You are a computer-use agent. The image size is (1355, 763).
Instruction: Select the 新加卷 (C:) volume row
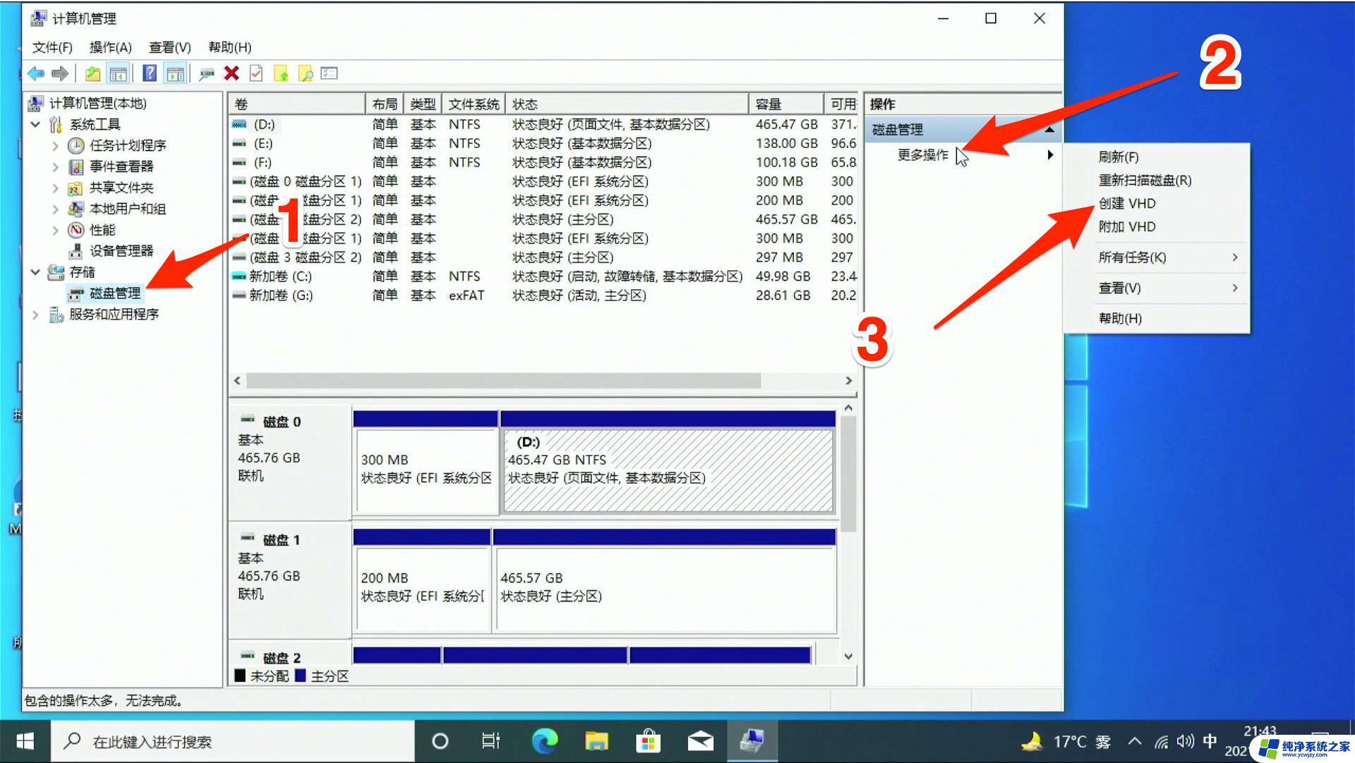(543, 276)
